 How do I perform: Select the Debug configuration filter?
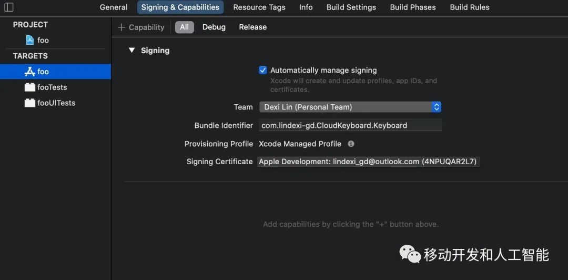(214, 27)
